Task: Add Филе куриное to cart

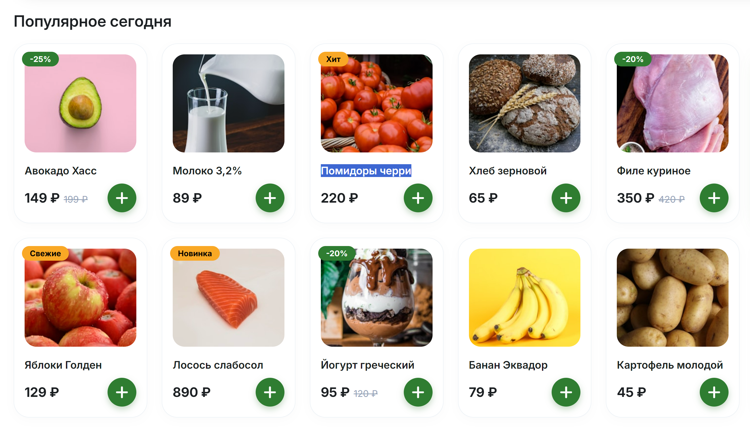Action: click(714, 198)
